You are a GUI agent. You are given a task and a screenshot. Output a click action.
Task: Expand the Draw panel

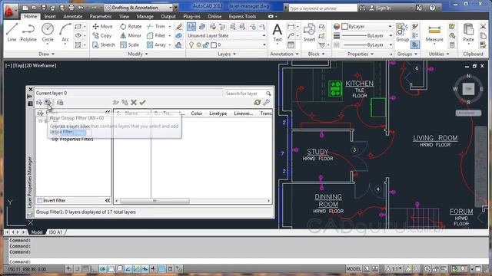(x=46, y=54)
